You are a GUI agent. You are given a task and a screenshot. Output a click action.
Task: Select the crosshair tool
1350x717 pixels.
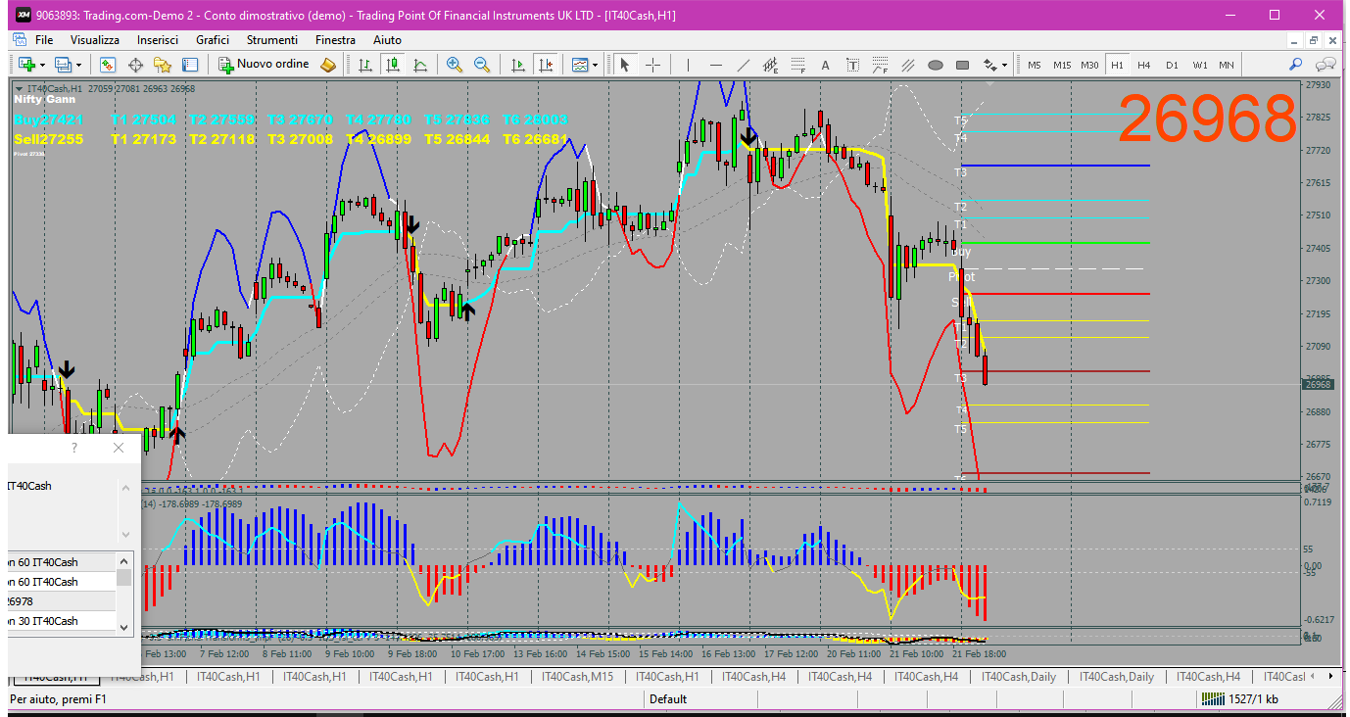tap(652, 65)
